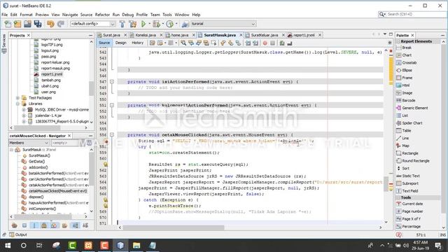Click the Save All toolbar icon

pyautogui.click(x=38, y=24)
